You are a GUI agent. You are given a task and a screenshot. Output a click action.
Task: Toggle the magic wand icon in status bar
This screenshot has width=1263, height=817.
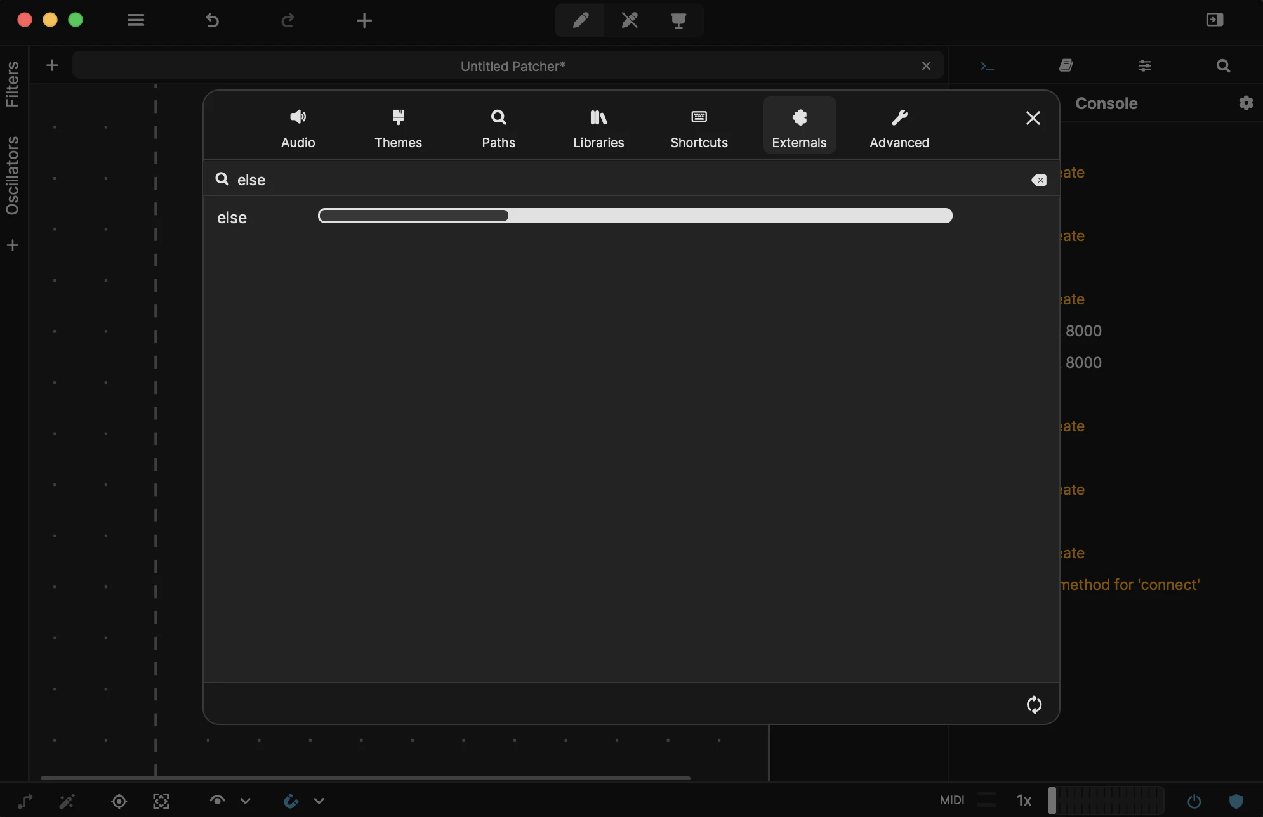point(67,801)
